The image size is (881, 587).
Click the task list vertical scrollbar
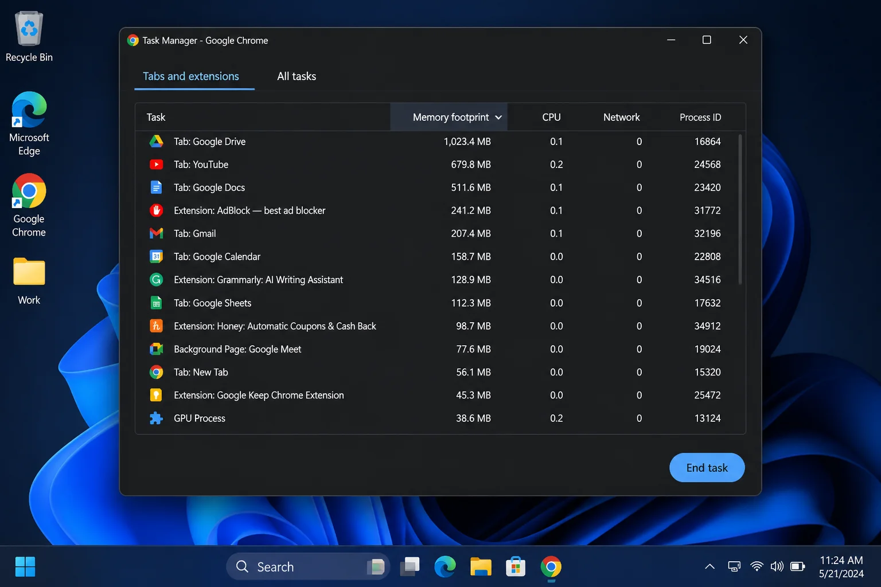click(740, 209)
